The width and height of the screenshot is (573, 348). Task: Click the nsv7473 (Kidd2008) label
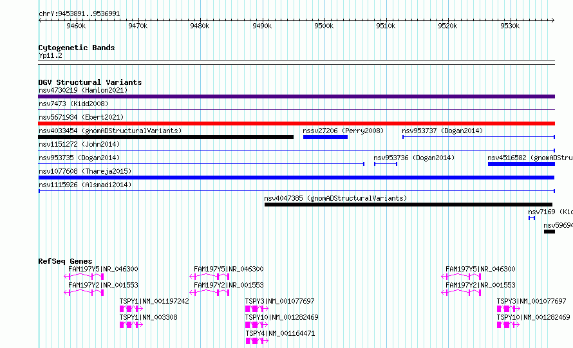tap(73, 104)
